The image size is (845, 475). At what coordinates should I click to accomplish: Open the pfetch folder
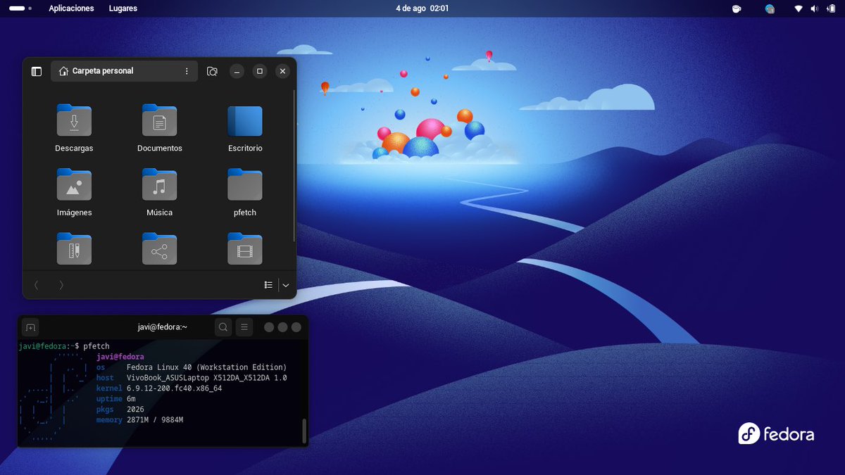tap(244, 184)
